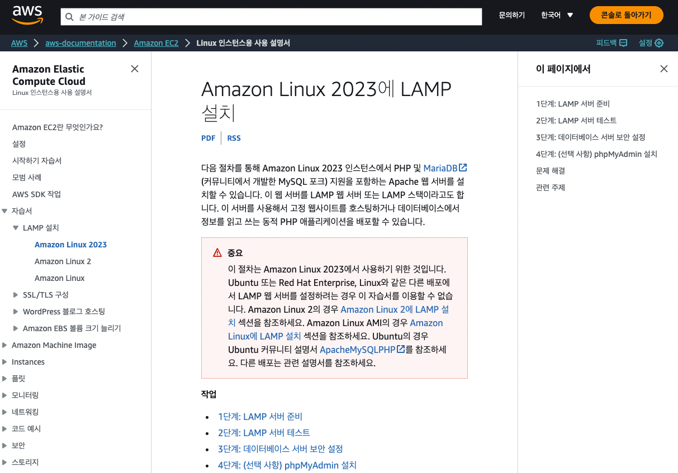678x473 pixels.
Task: Expand the 코드 예시 section
Action: 4,429
